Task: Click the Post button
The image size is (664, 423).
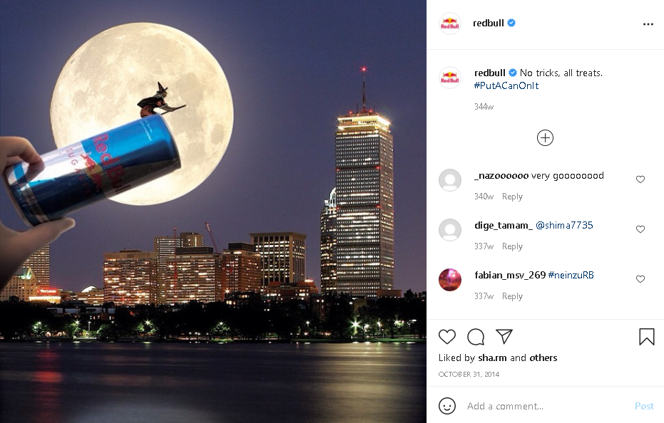Action: [644, 406]
